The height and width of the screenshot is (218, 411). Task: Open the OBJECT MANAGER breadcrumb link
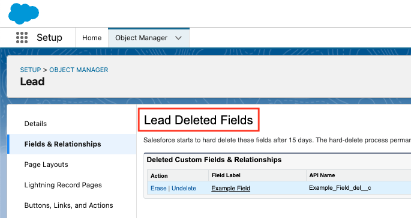[x=79, y=70]
